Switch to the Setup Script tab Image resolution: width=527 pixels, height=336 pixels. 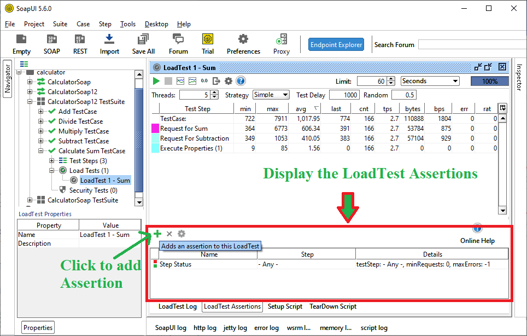pyautogui.click(x=285, y=306)
